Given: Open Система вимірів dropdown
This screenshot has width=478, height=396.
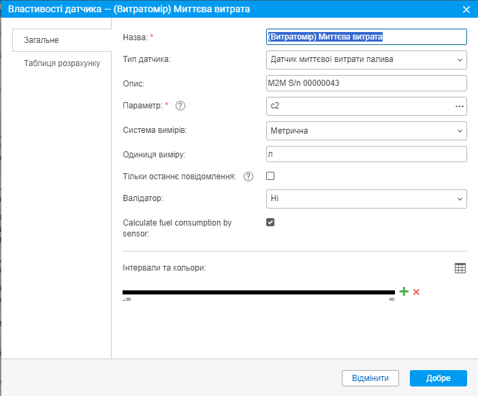Looking at the screenshot, I should 366,131.
